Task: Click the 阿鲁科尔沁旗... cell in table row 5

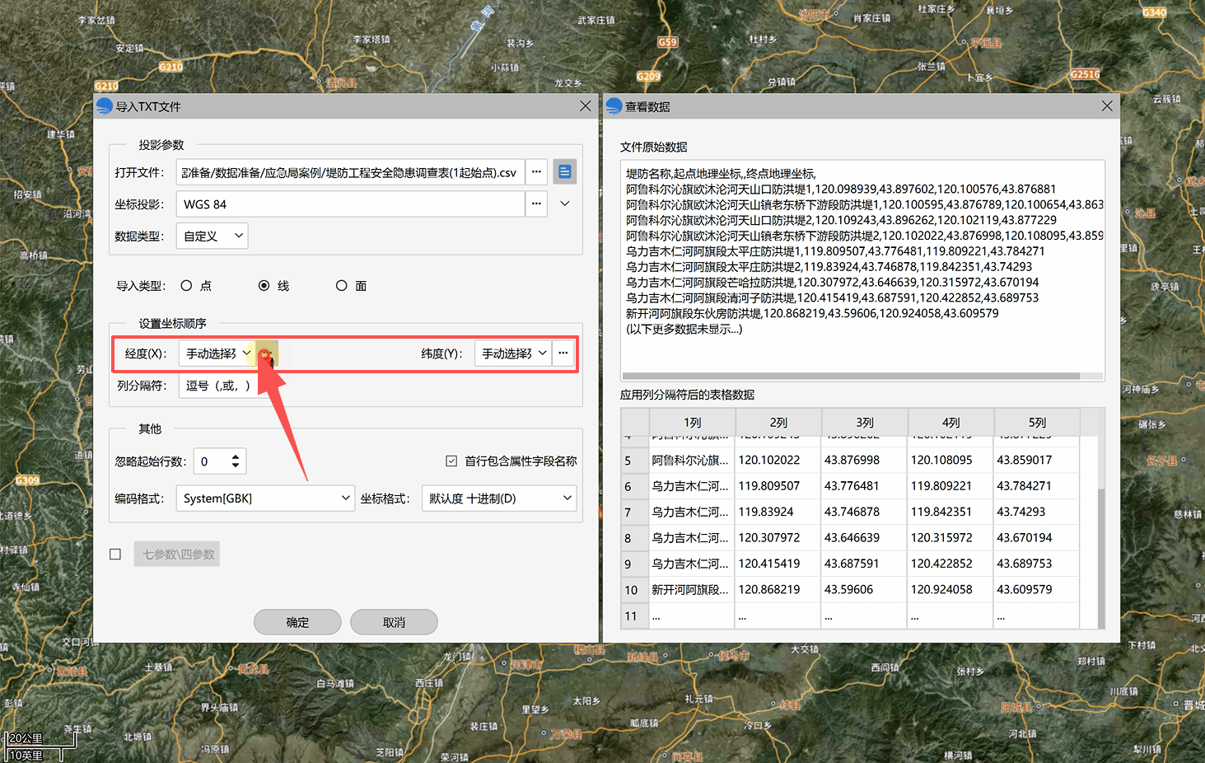Action: point(692,460)
